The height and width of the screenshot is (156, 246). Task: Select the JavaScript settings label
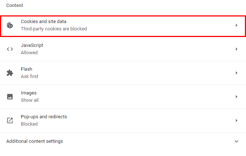coord(32,45)
